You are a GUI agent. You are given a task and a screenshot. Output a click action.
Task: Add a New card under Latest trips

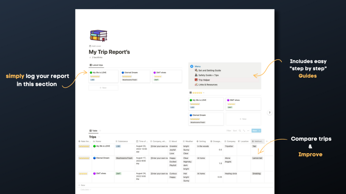(103, 88)
